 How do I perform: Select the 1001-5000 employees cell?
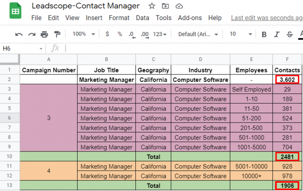pyautogui.click(x=251, y=147)
